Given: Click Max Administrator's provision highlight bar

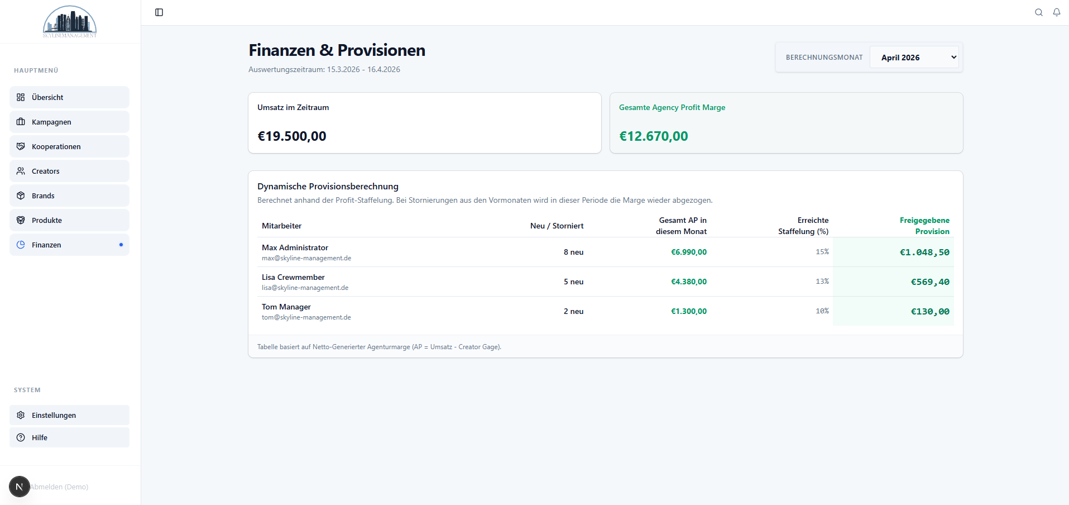Looking at the screenshot, I should (892, 252).
